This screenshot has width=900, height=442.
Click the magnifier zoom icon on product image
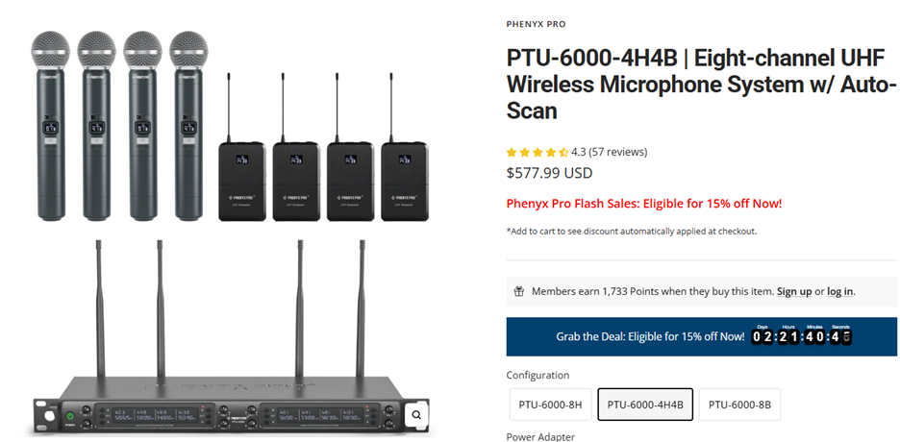[x=416, y=414]
